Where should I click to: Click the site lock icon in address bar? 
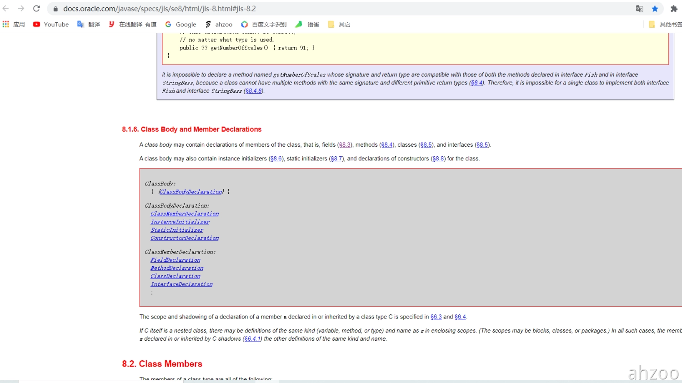55,9
